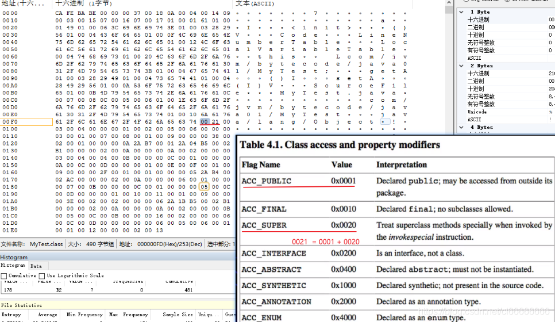
Task: Select address row 0150
Action: coord(10,165)
